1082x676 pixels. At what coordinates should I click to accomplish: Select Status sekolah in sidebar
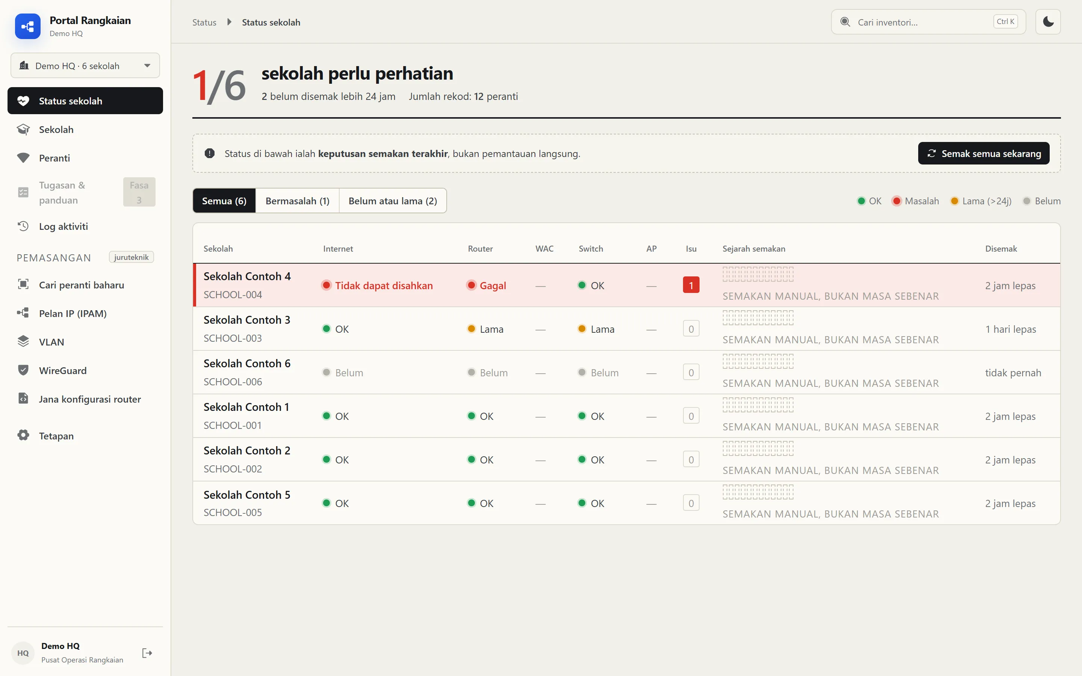click(x=85, y=101)
